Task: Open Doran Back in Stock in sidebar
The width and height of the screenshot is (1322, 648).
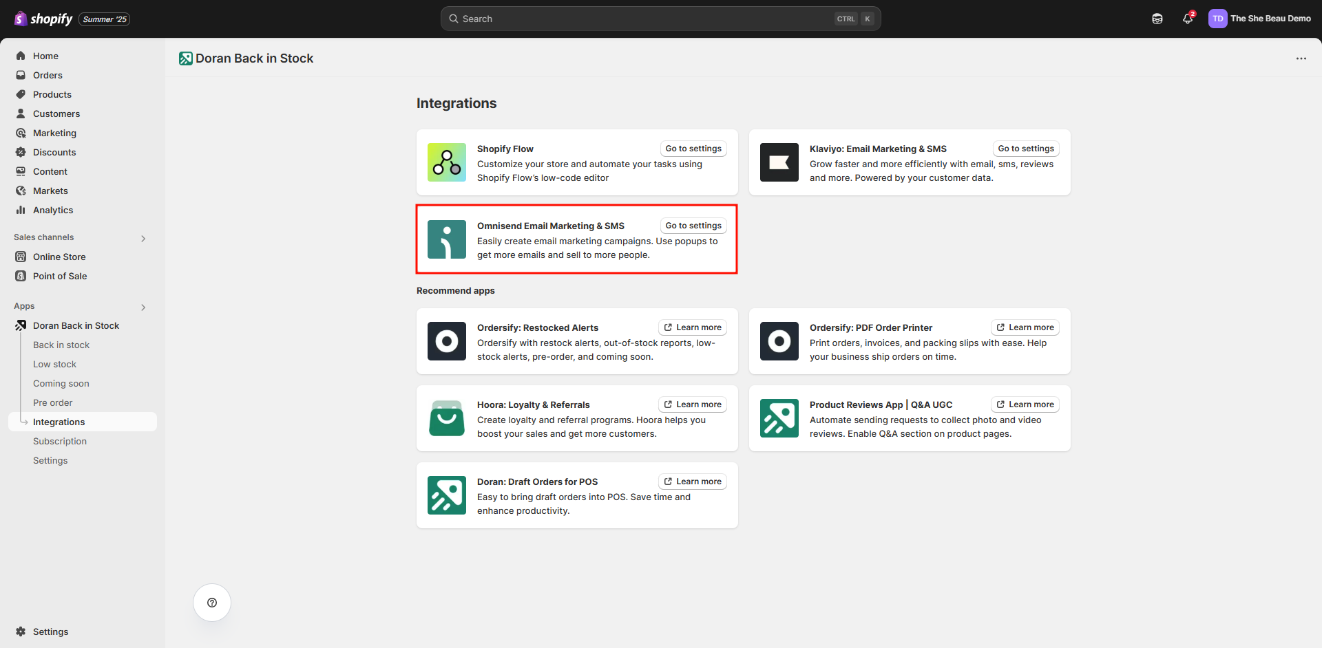Action: (x=76, y=325)
